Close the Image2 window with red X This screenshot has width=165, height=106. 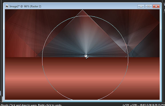tap(156, 6)
